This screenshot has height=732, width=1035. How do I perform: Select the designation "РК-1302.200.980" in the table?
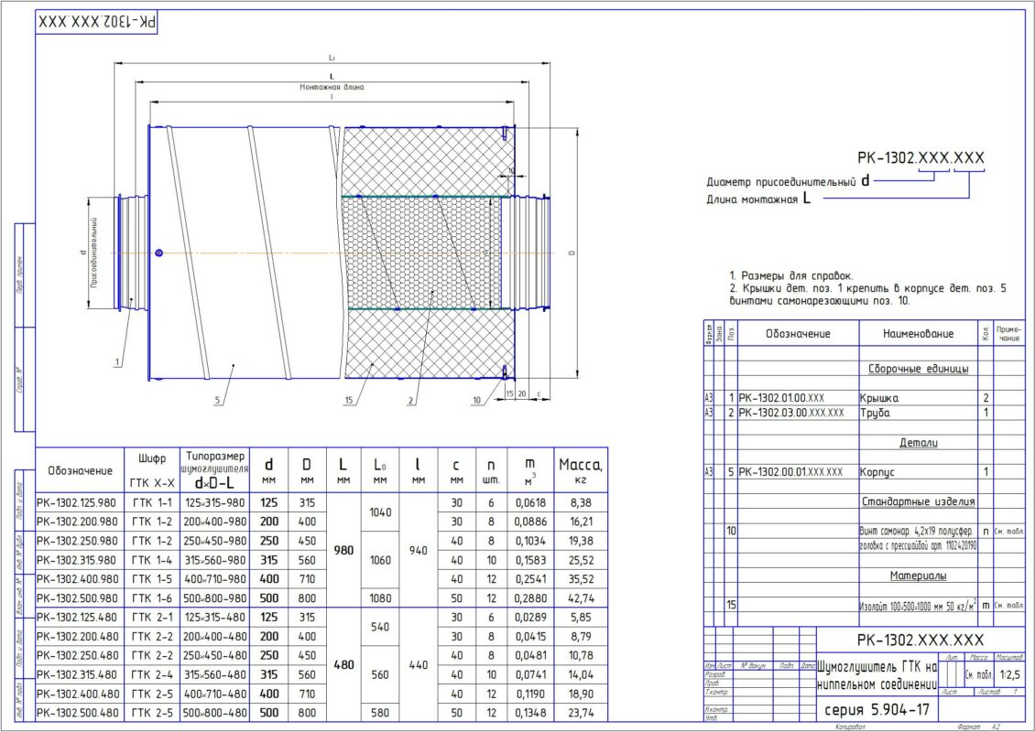click(x=77, y=522)
